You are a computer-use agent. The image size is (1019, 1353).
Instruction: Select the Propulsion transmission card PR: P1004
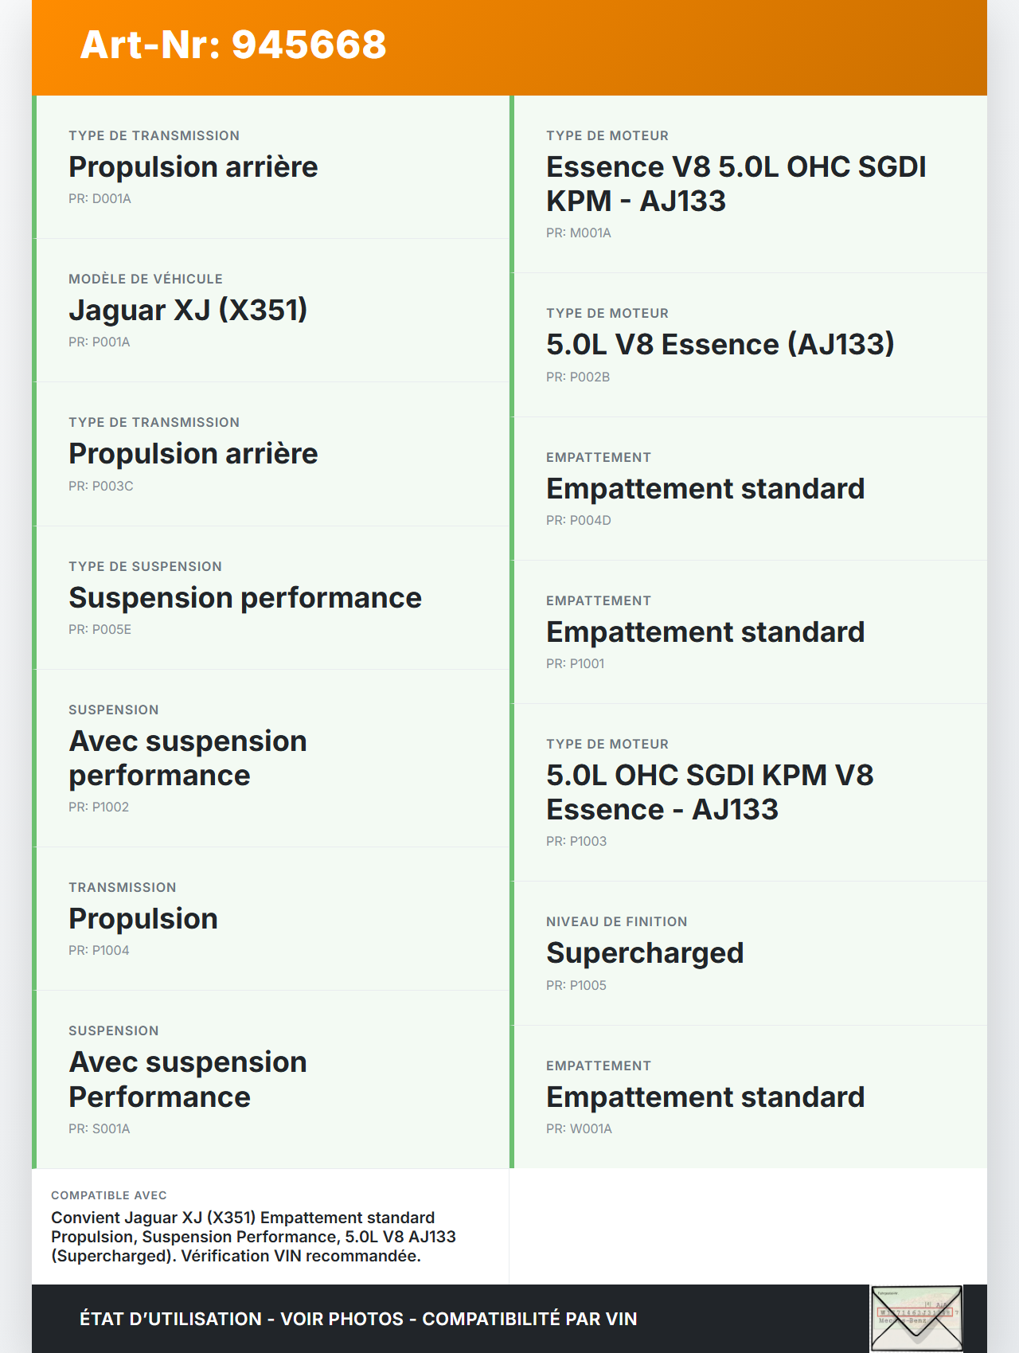(271, 919)
